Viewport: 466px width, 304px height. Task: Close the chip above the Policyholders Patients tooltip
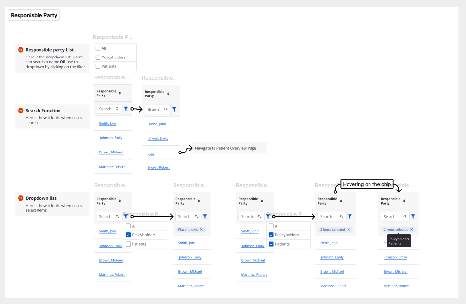click(411, 229)
